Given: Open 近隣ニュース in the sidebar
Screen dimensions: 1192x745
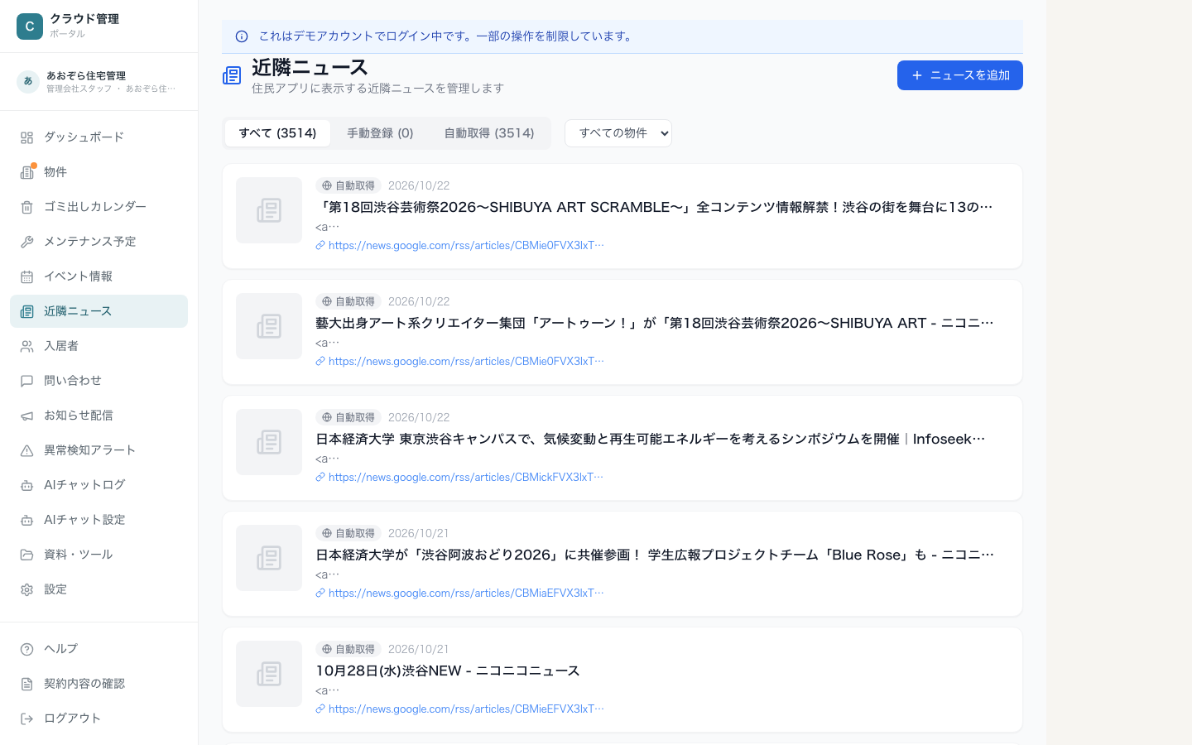Looking at the screenshot, I should point(99,311).
